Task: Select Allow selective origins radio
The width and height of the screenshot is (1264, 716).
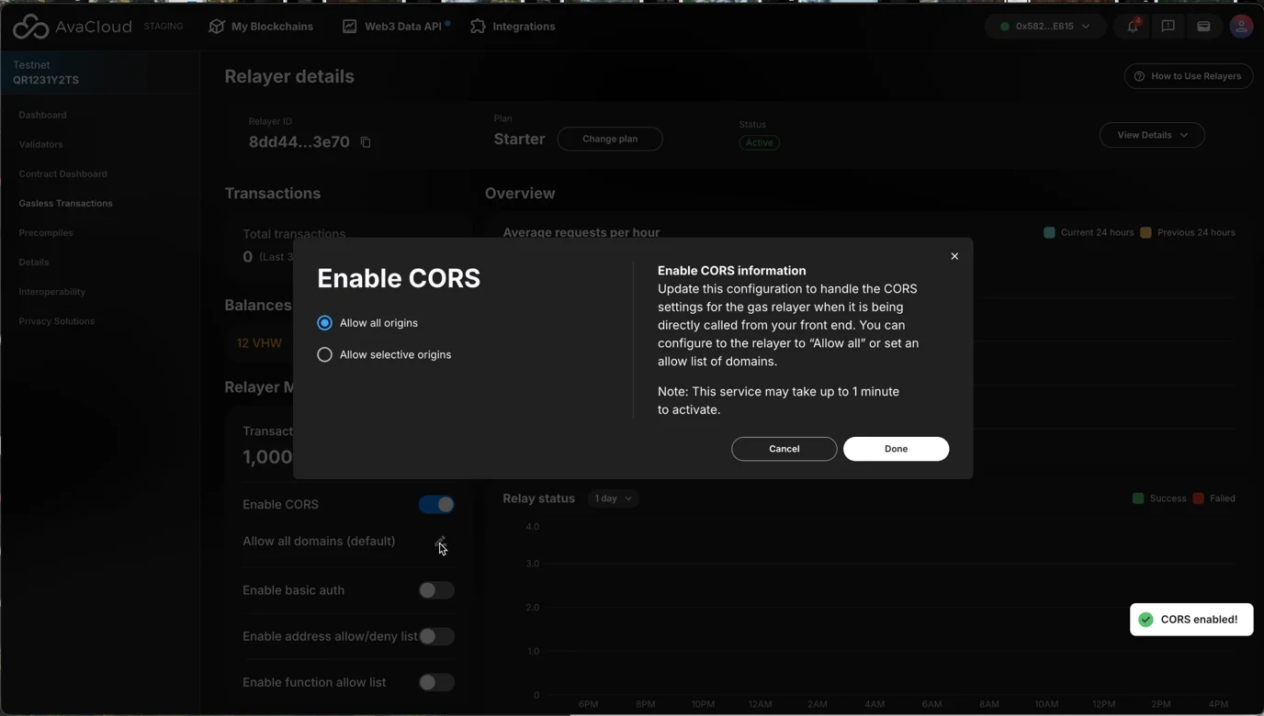Action: coord(324,354)
